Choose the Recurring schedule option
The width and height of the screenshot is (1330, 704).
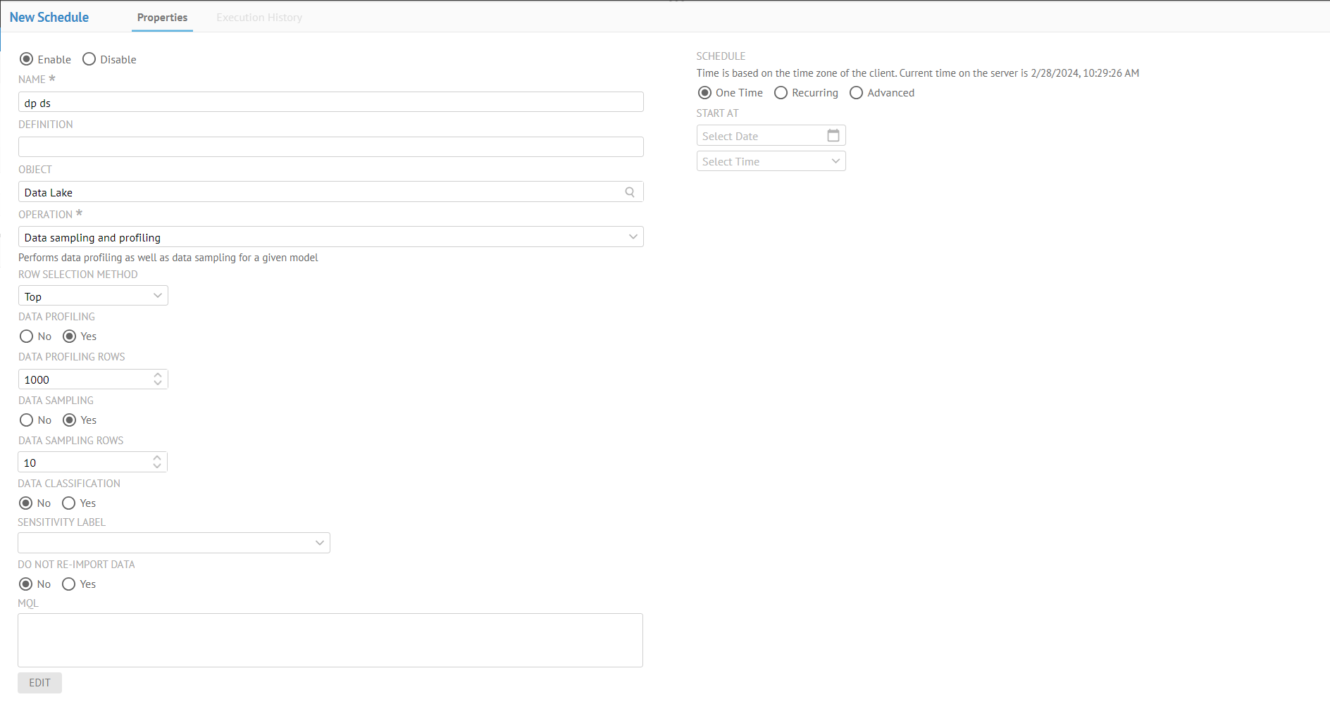781,93
